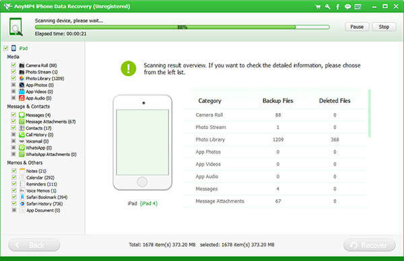Viewport: 404px width, 261px height.
Task: Click the Camera Roll icon
Action: pos(22,65)
